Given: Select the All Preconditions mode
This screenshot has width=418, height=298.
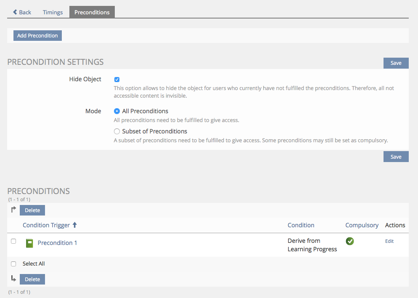Looking at the screenshot, I should pyautogui.click(x=117, y=111).
